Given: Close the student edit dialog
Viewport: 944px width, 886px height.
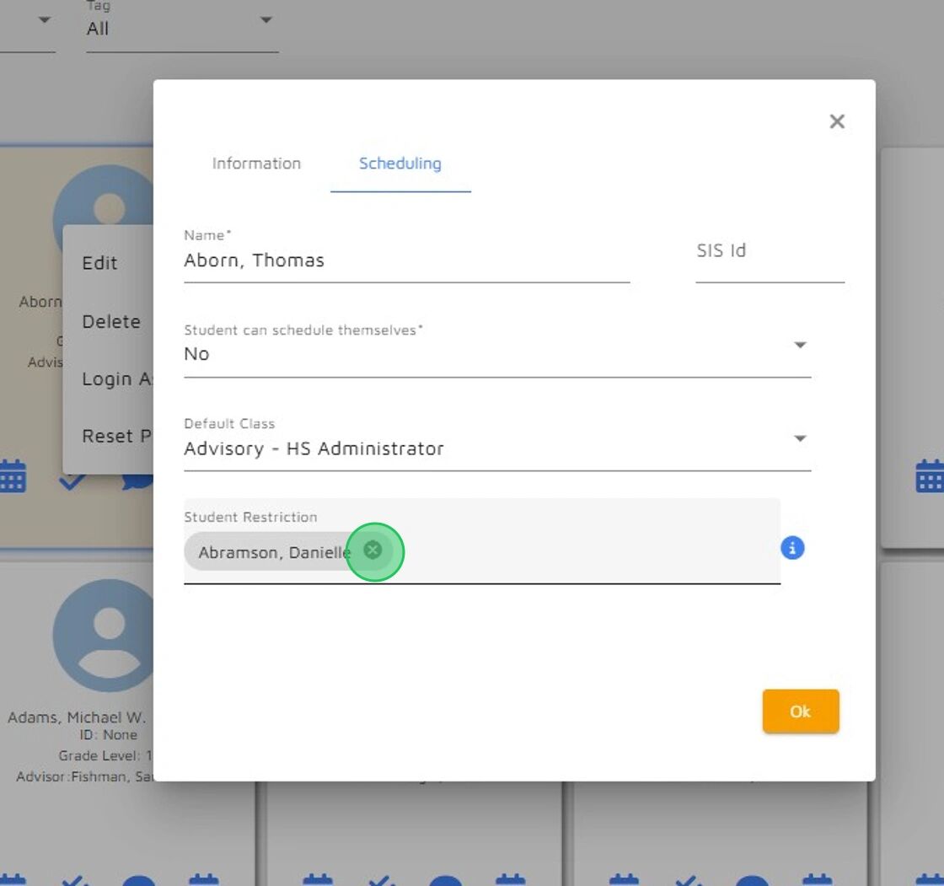Looking at the screenshot, I should click(x=837, y=121).
